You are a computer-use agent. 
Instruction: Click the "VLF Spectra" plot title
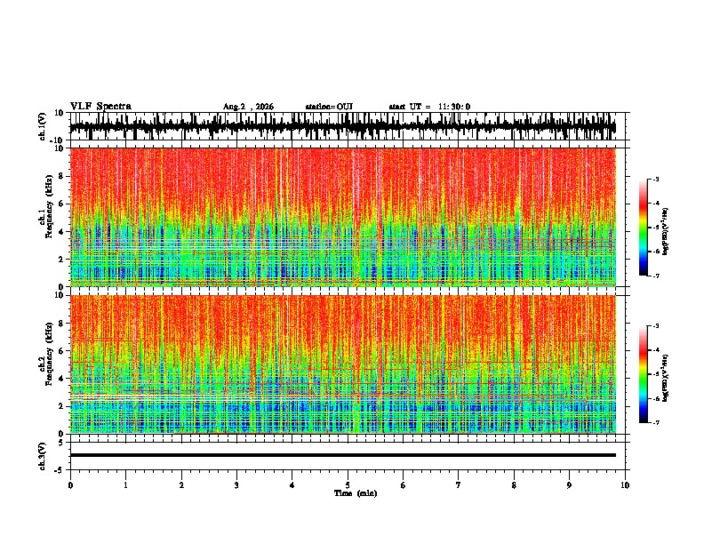(x=100, y=107)
